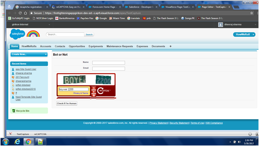Open the Maintenance Requests tab
The image size is (259, 146).
point(120,46)
